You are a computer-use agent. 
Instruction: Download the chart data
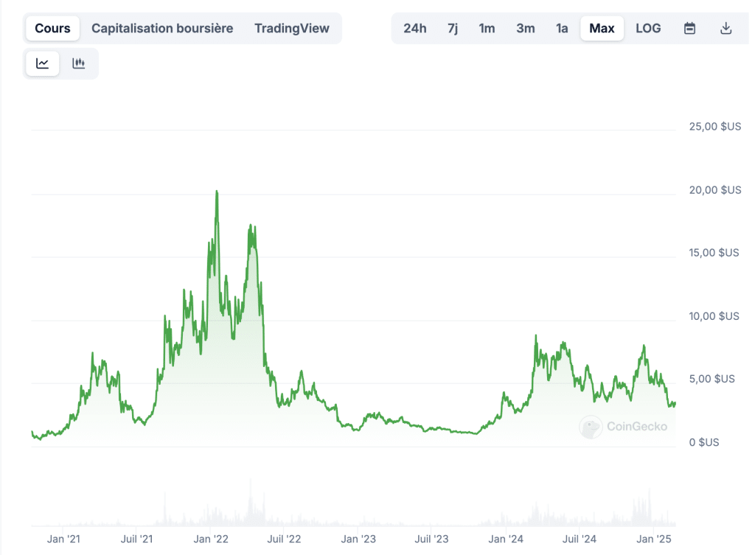tap(726, 29)
